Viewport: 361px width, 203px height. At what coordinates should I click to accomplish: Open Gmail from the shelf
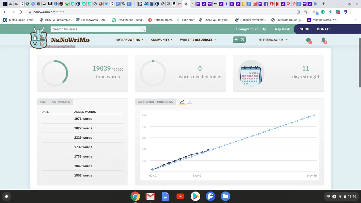click(x=150, y=196)
